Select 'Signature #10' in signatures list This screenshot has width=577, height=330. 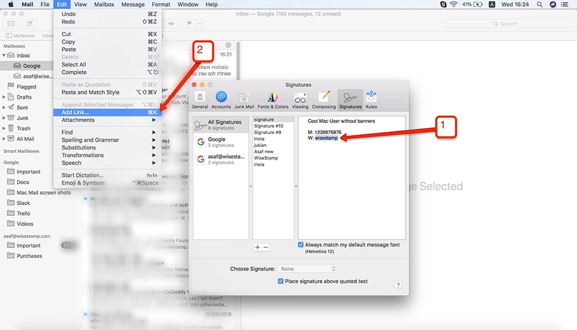coord(273,126)
